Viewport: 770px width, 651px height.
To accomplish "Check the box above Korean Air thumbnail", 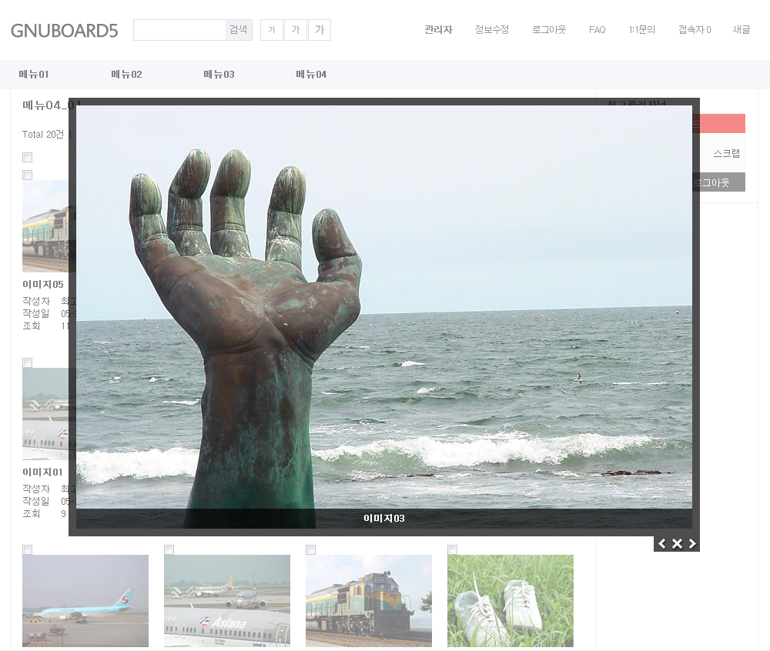I will pos(27,549).
